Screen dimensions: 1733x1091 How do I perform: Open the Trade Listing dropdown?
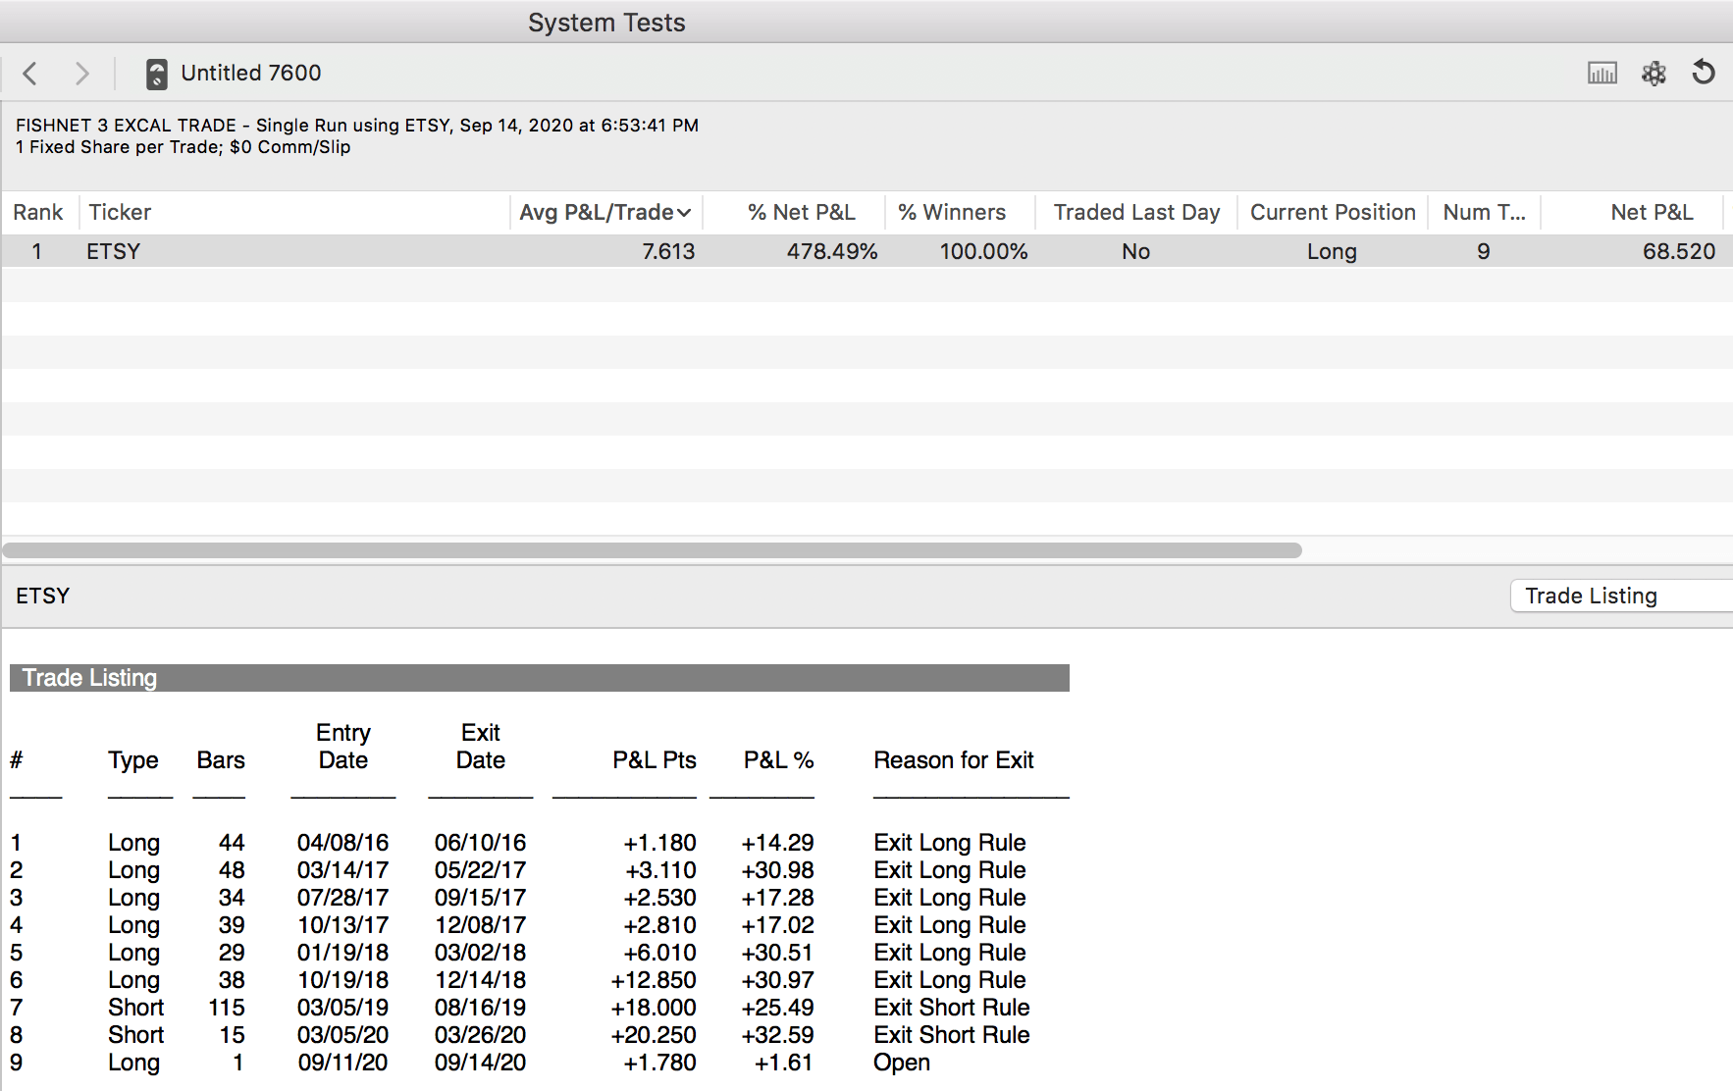(1621, 596)
